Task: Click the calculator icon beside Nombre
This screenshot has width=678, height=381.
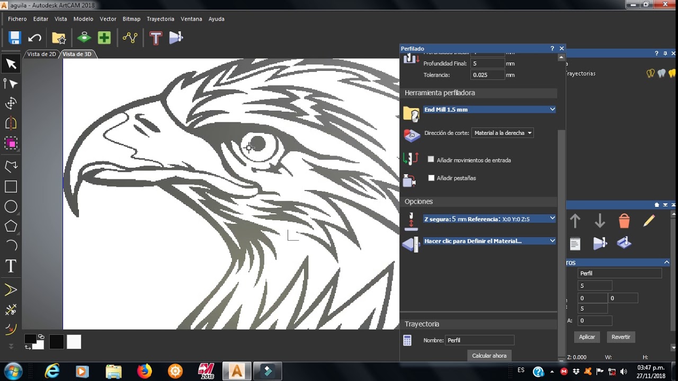Action: tap(407, 341)
